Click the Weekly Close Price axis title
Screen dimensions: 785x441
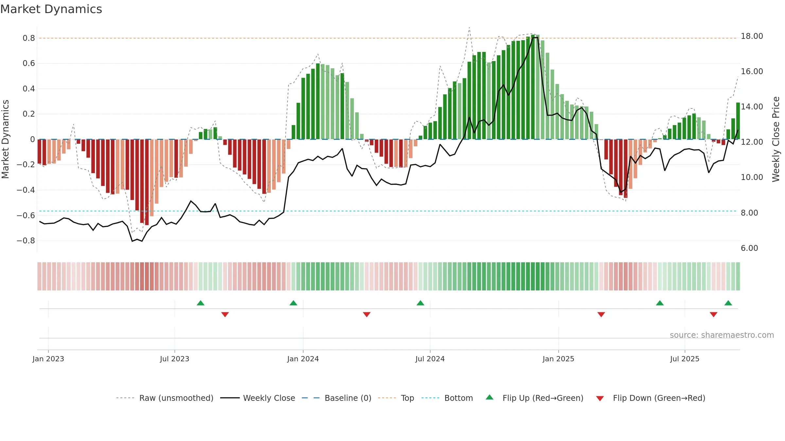pyautogui.click(x=776, y=139)
